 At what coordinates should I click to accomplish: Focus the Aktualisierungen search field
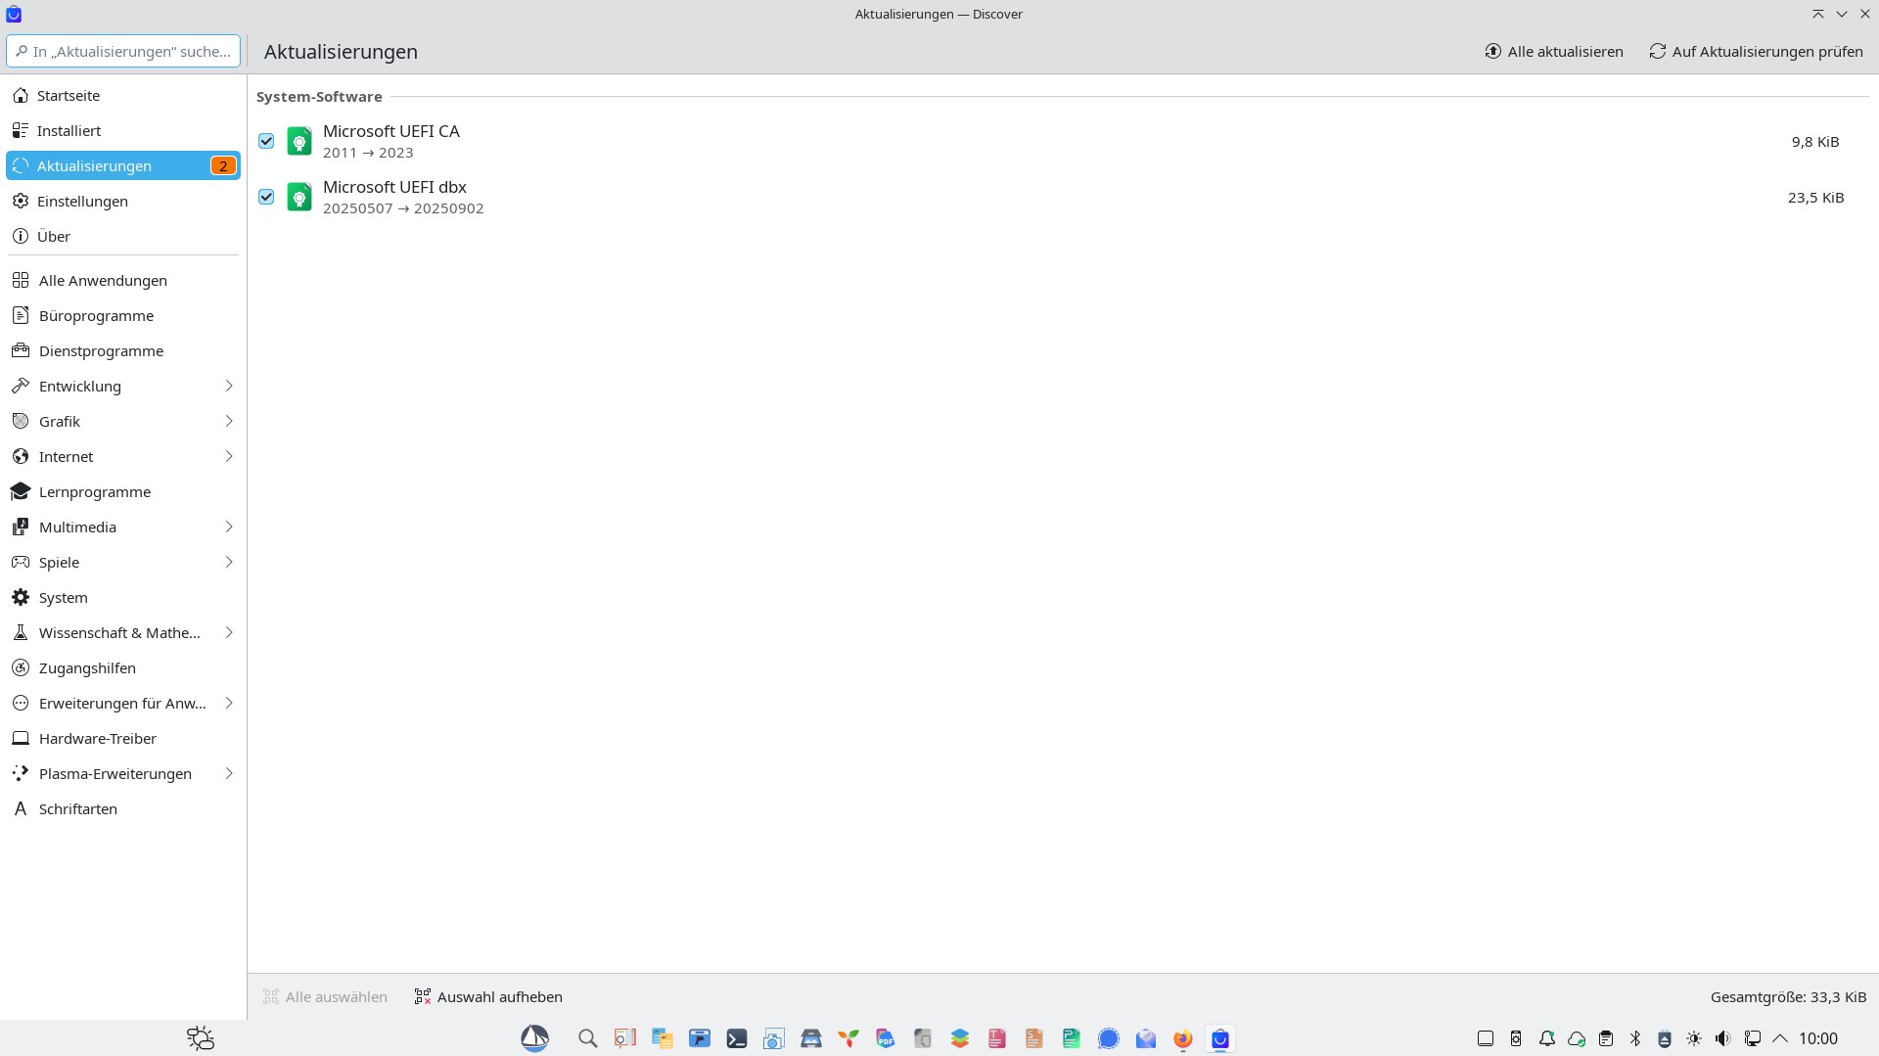(x=123, y=52)
